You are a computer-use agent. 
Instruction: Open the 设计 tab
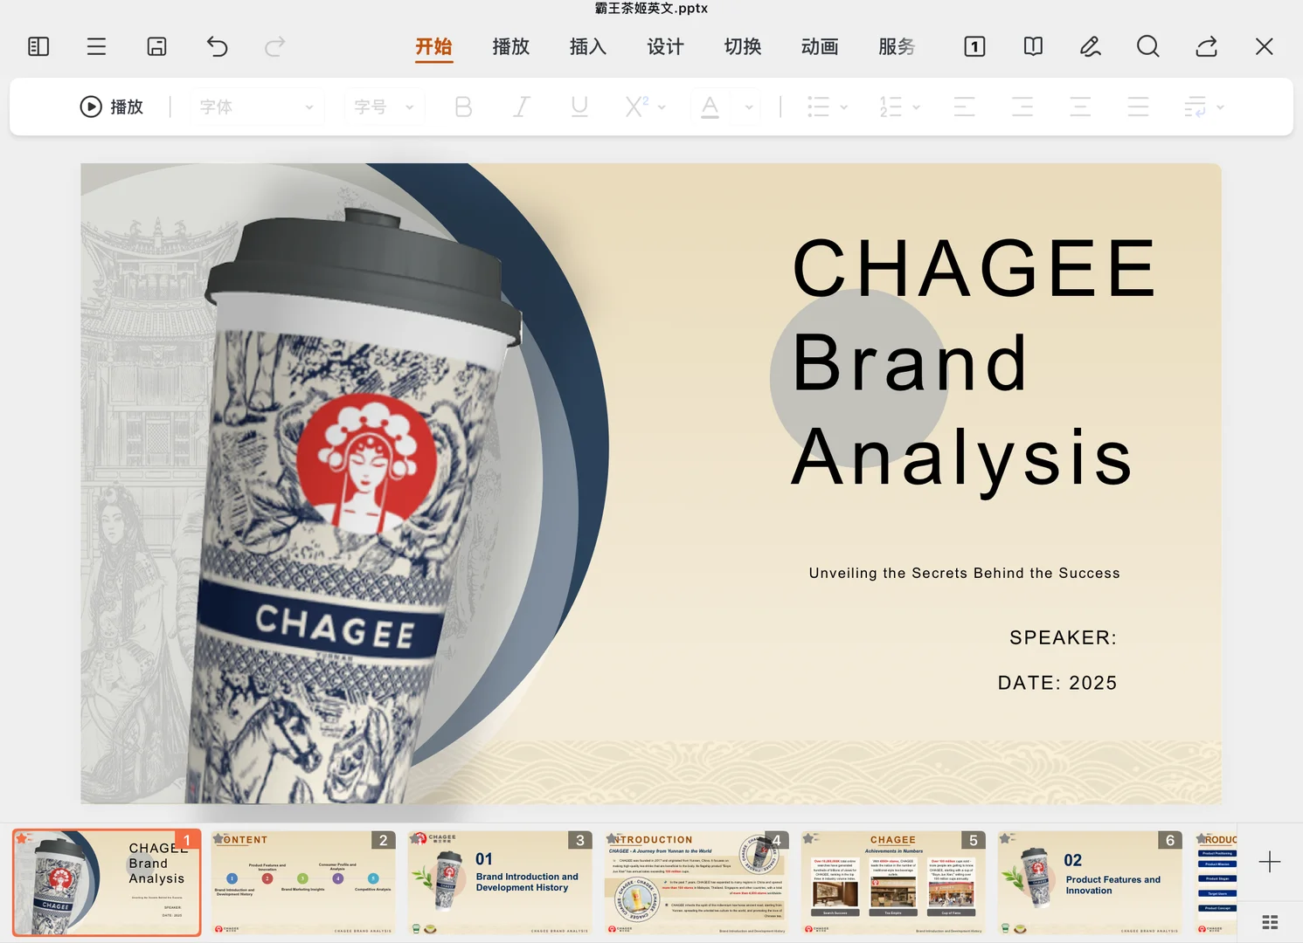[665, 46]
